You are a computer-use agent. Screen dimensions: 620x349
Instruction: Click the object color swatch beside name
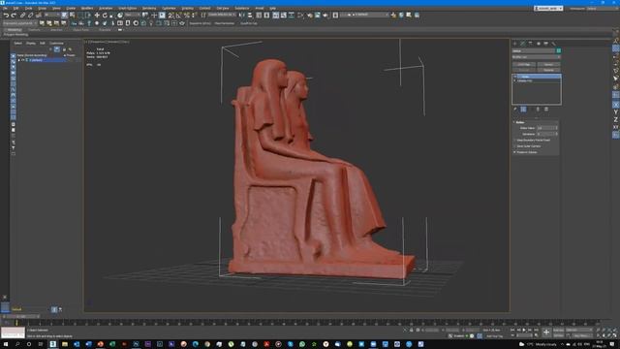[558, 51]
